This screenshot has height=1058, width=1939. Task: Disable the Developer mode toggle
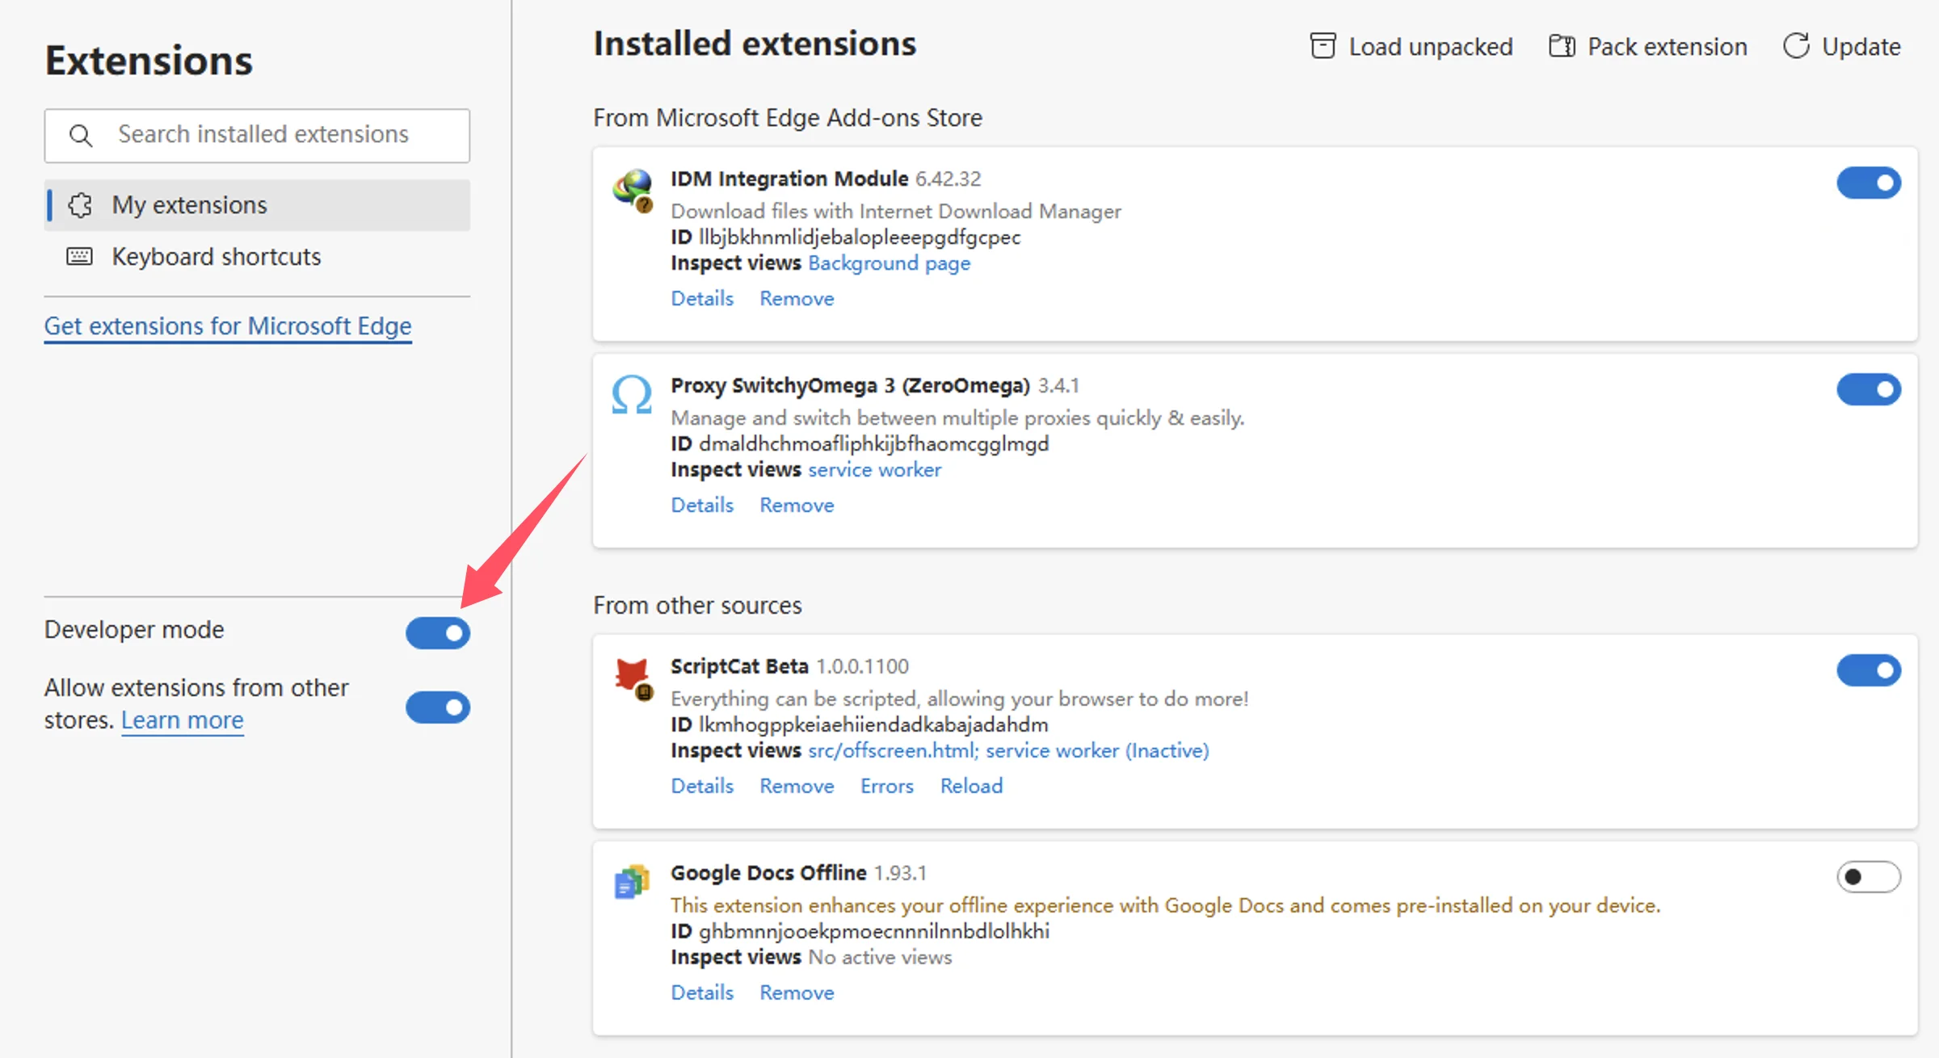pyautogui.click(x=438, y=633)
